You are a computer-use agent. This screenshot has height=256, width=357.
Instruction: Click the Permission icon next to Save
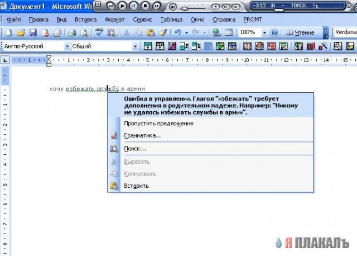[x=45, y=32]
